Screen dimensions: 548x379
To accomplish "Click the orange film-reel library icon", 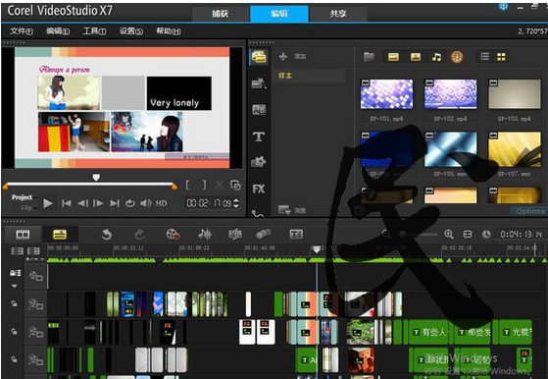I will pyautogui.click(x=457, y=57).
